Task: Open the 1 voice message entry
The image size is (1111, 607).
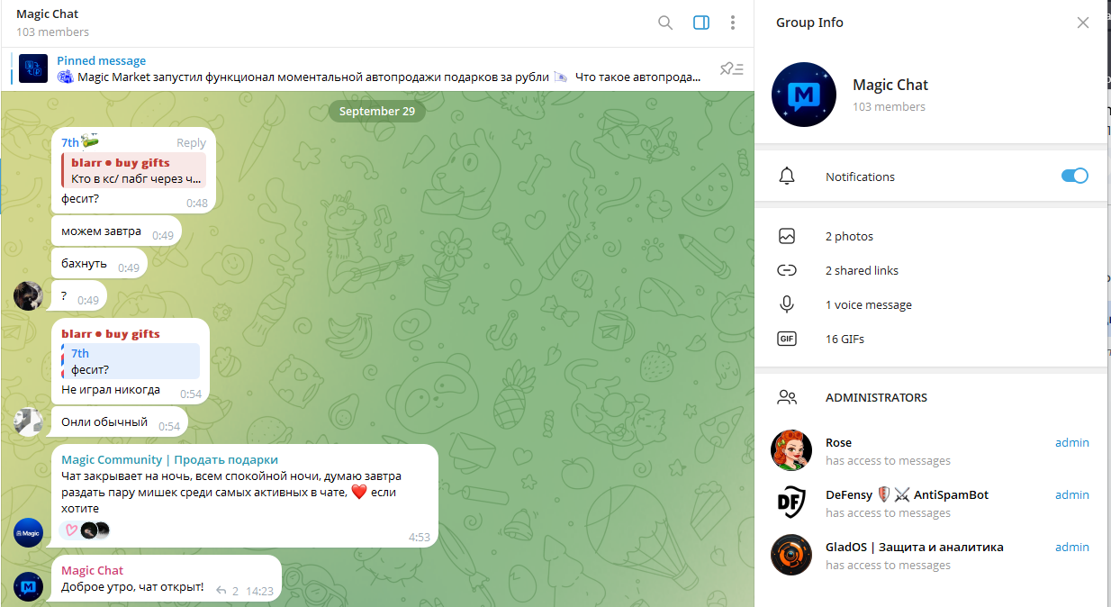Action: click(868, 305)
